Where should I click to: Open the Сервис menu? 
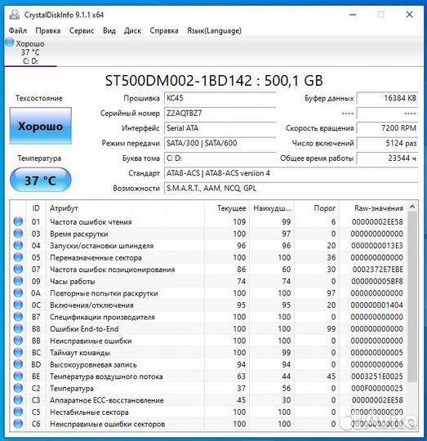pos(82,30)
